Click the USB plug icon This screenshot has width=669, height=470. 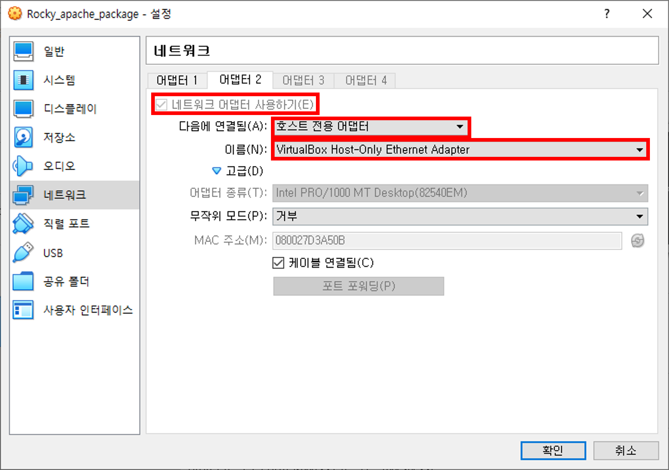click(x=23, y=252)
